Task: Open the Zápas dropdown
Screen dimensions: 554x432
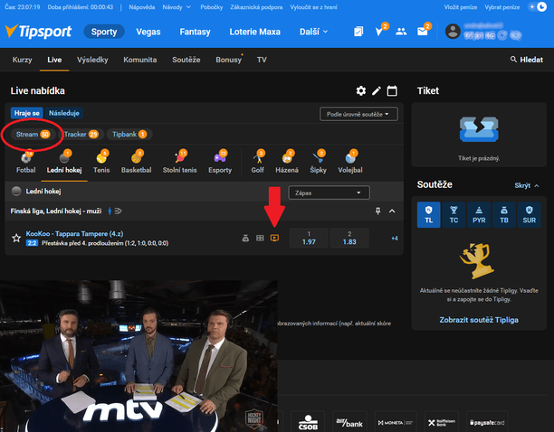Action: pos(329,193)
